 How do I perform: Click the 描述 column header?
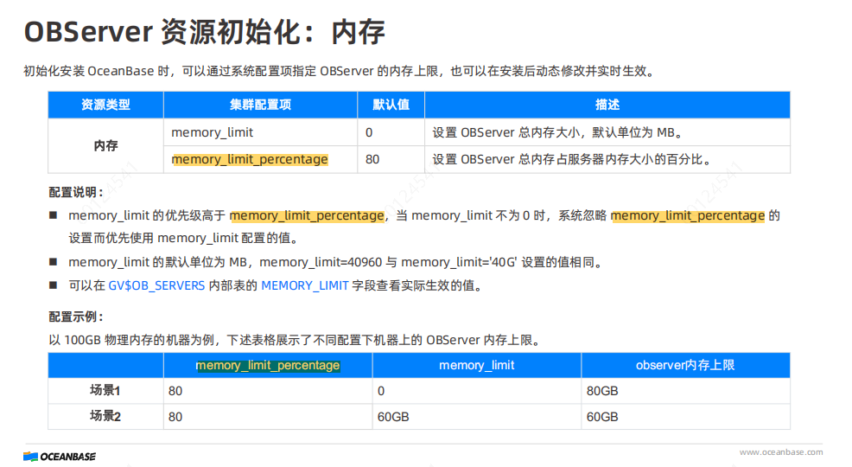coord(607,105)
